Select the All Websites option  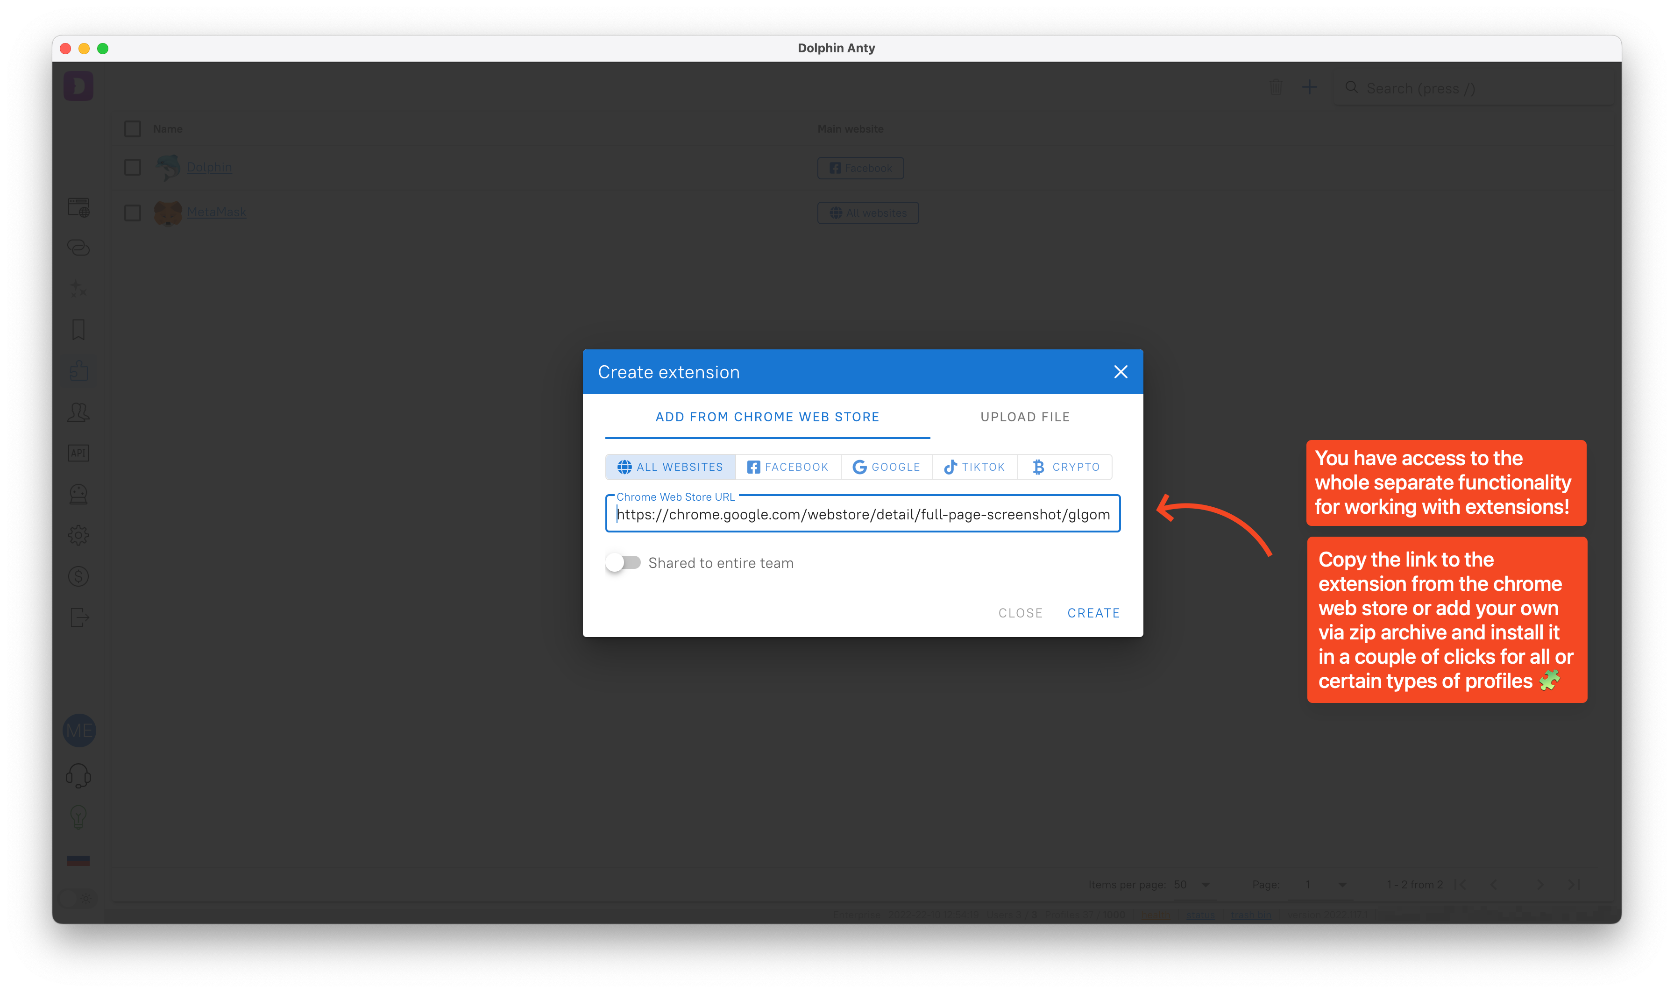tap(670, 467)
